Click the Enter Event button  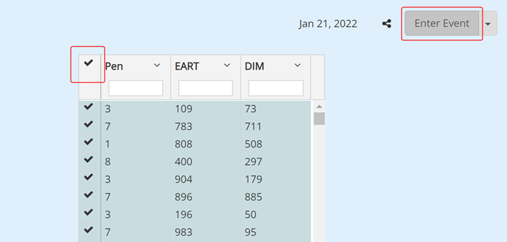[442, 23]
